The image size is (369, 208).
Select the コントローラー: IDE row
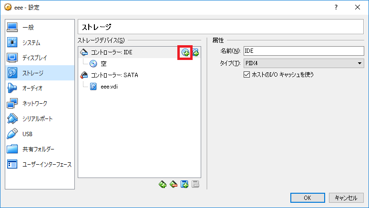click(139, 52)
